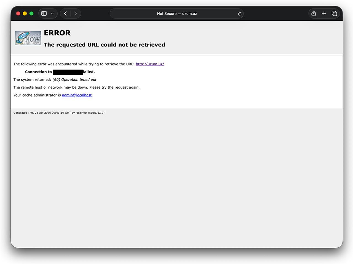Click the Squid NOW logo image
The image size is (353, 264).
click(x=28, y=38)
